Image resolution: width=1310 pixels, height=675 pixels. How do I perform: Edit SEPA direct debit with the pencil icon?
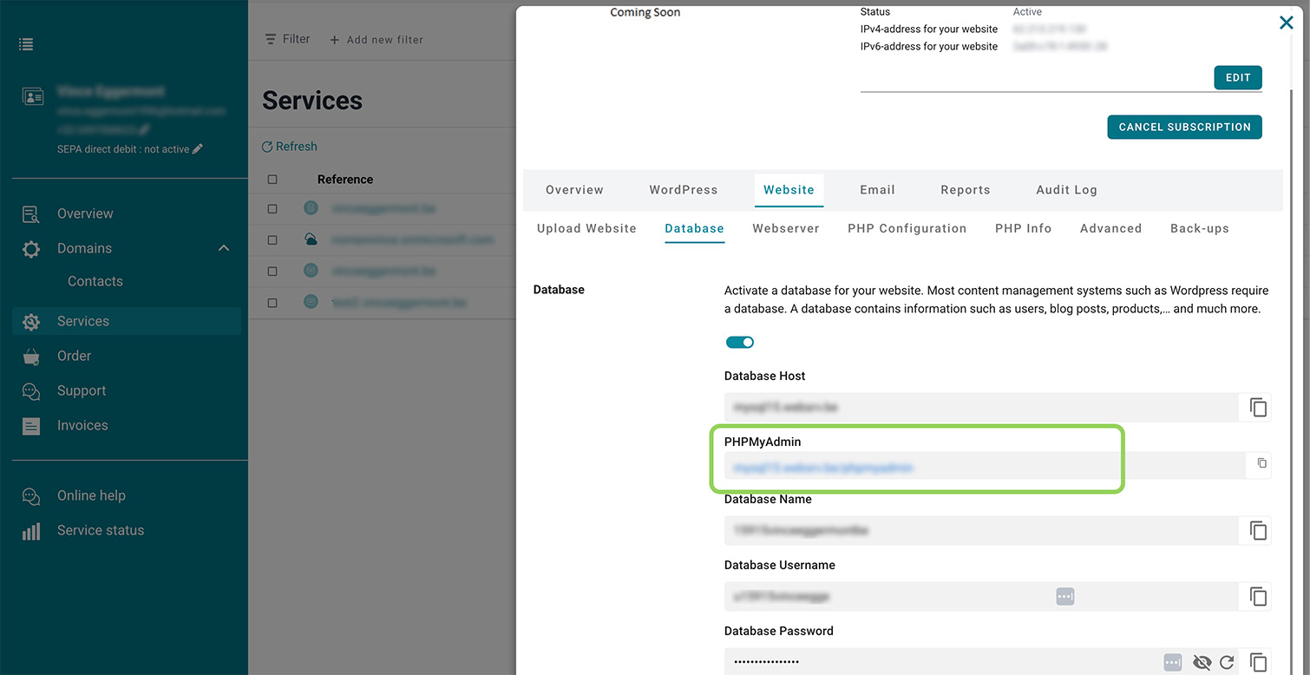(198, 149)
